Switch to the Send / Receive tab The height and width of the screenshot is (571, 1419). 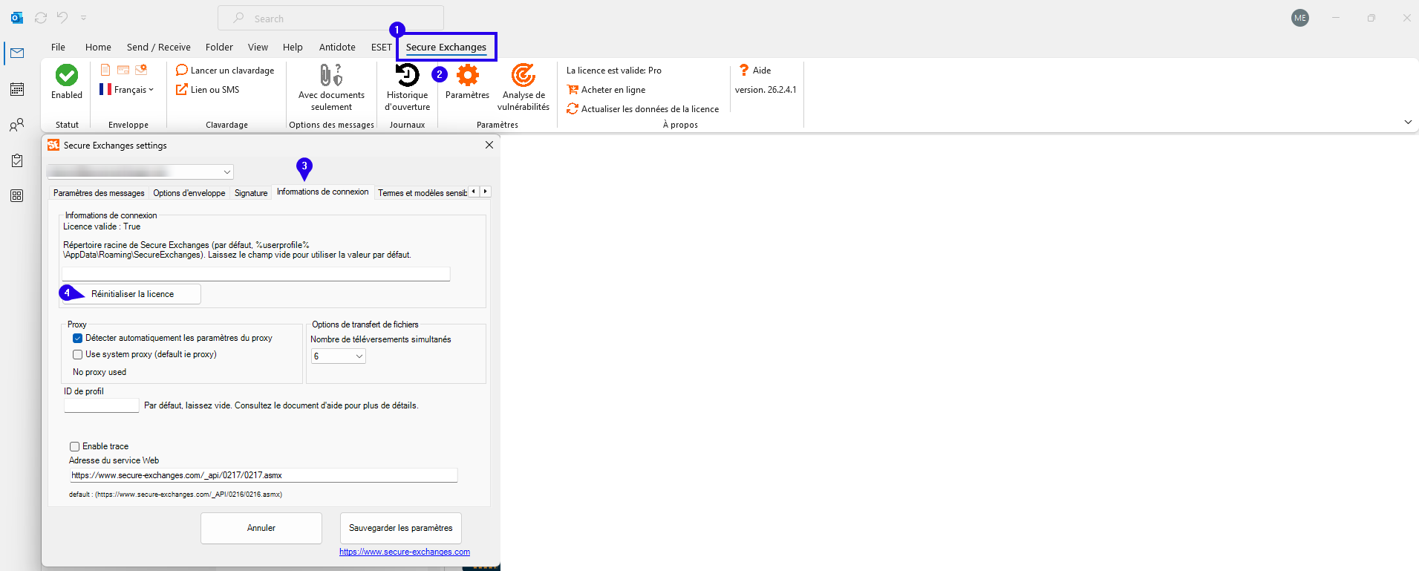(159, 47)
